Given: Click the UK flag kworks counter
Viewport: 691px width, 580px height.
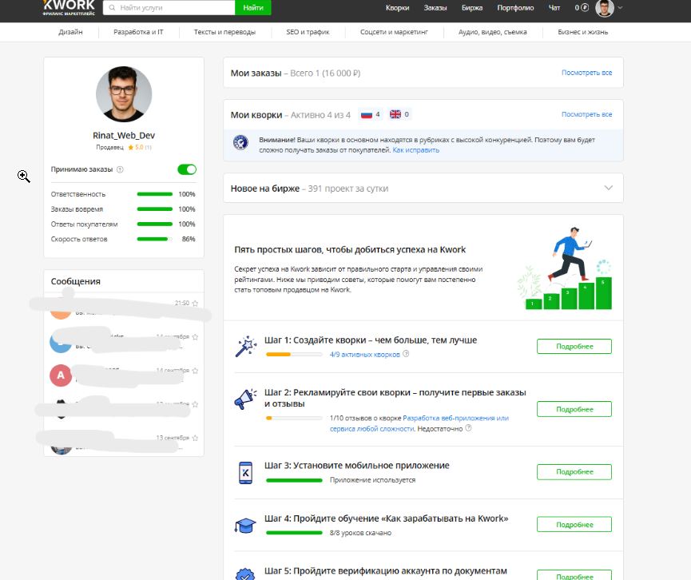Looking at the screenshot, I should [399, 114].
